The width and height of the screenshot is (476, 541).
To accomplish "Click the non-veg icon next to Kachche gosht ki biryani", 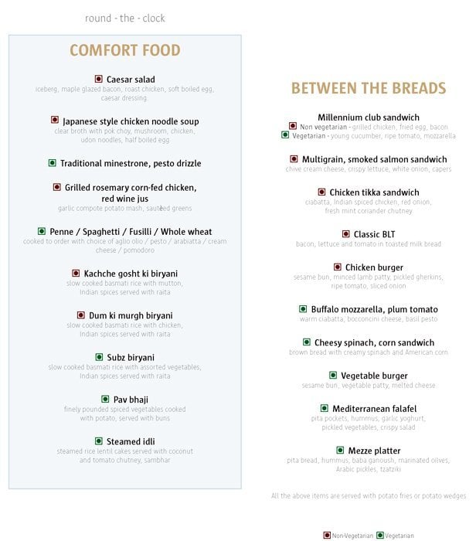I will (76, 273).
